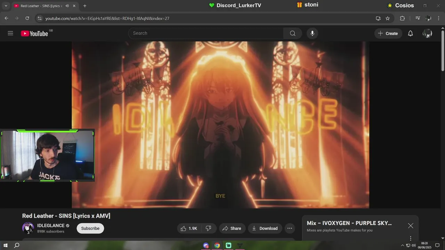
Task: Open the IDLEGLANCE channel name link
Action: (51, 226)
